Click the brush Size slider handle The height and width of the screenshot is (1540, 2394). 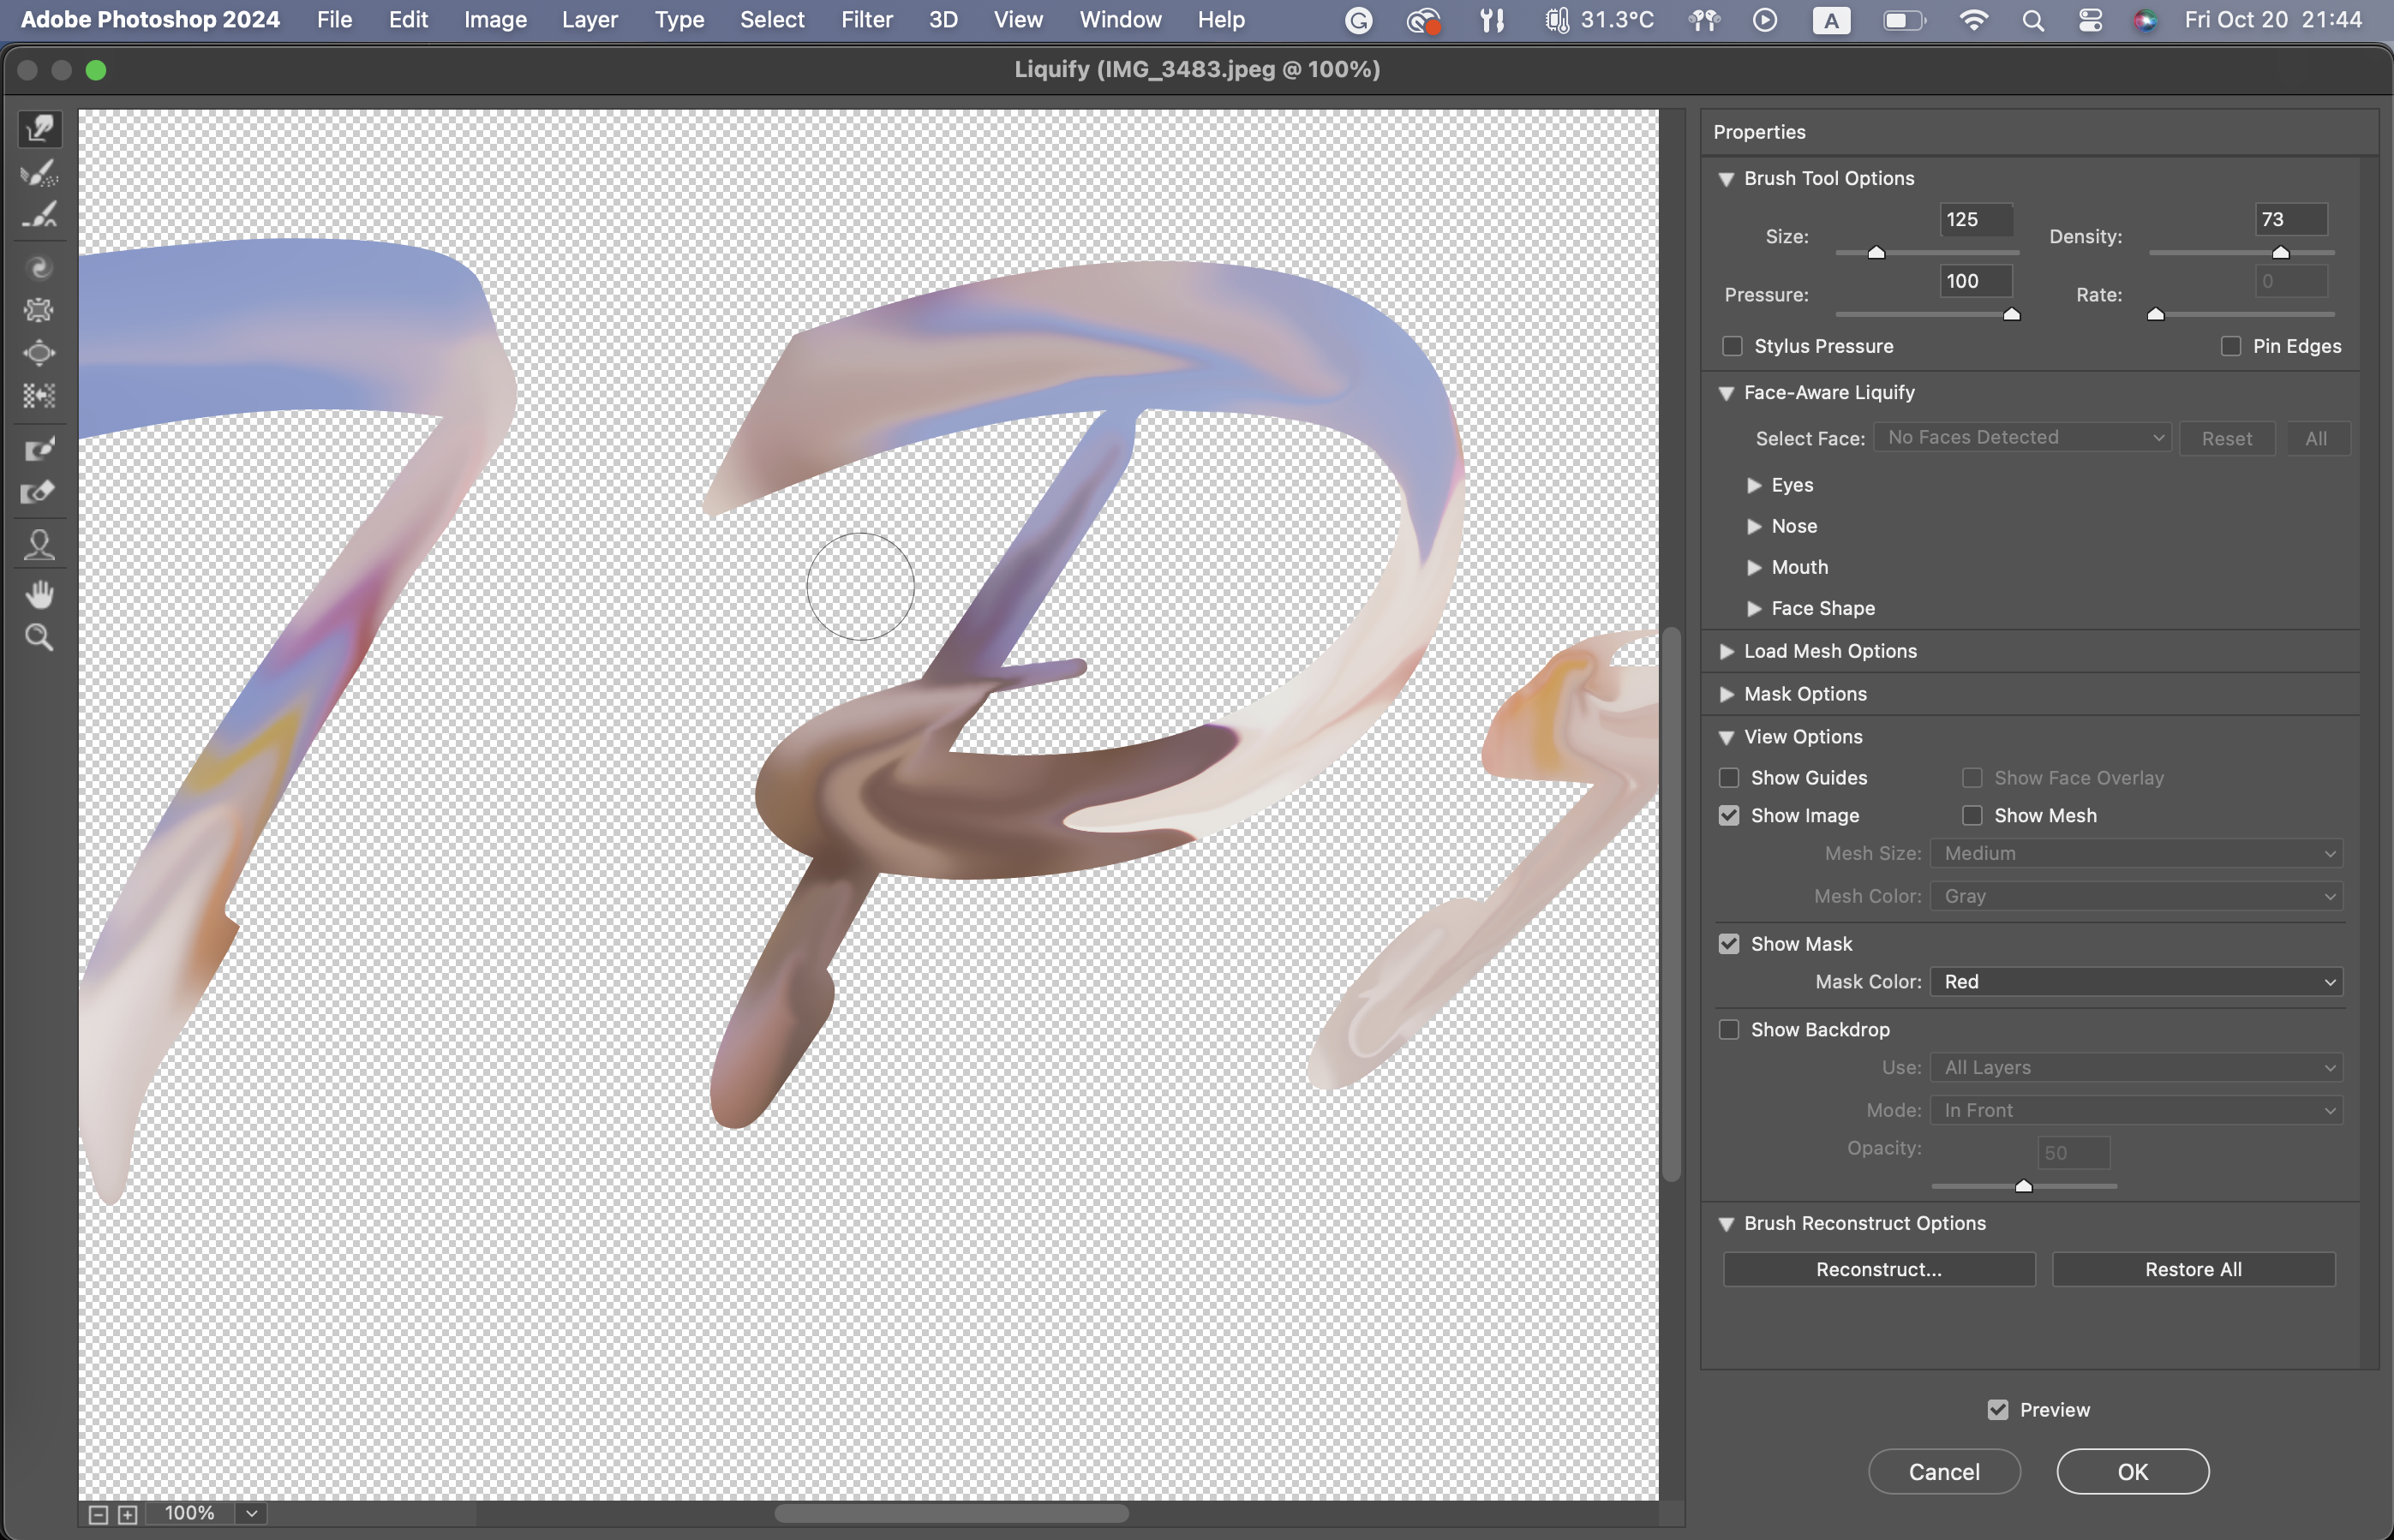point(1876,253)
